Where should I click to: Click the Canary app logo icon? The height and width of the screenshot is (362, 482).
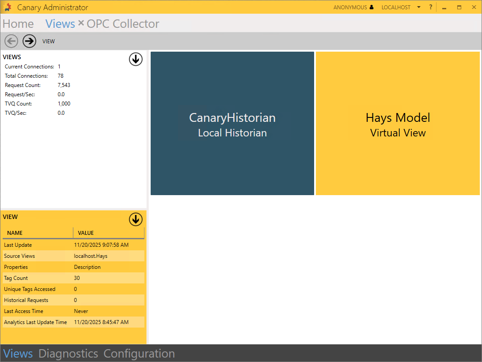pyautogui.click(x=8, y=8)
